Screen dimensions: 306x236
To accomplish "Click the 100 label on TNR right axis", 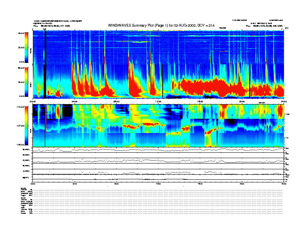I will coord(287,114).
